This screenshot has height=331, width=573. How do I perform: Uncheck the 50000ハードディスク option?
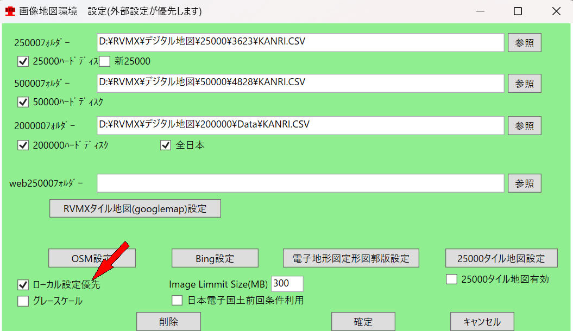(x=23, y=101)
